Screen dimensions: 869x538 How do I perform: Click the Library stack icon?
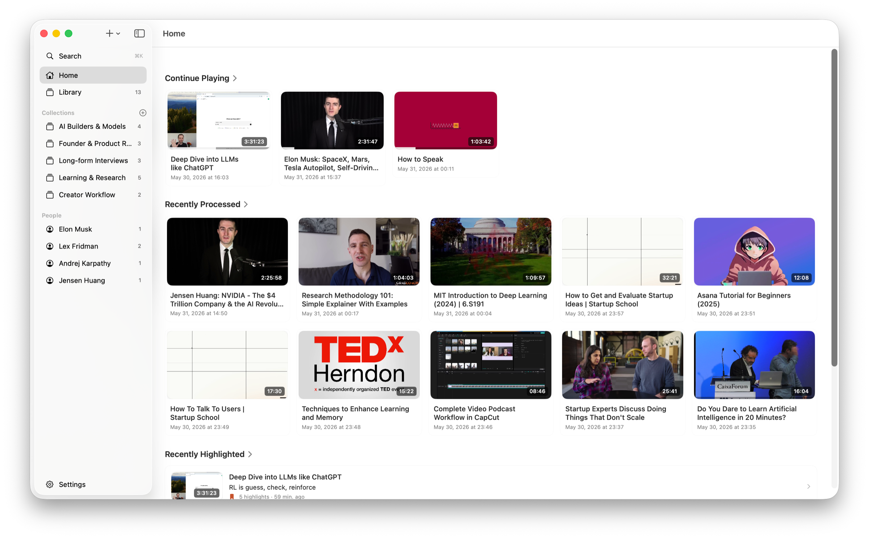point(50,92)
